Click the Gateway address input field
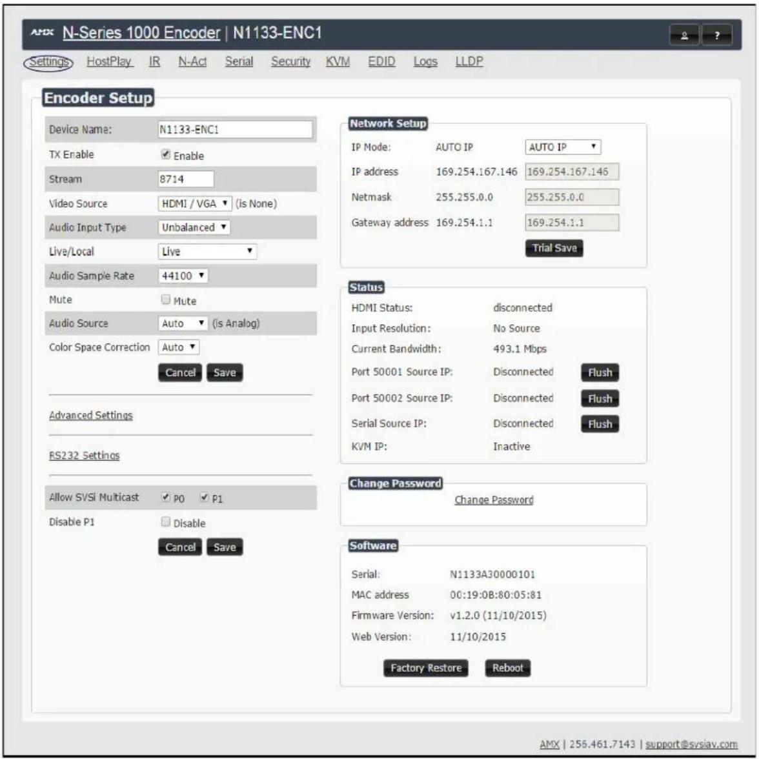The image size is (759, 759). tap(572, 223)
